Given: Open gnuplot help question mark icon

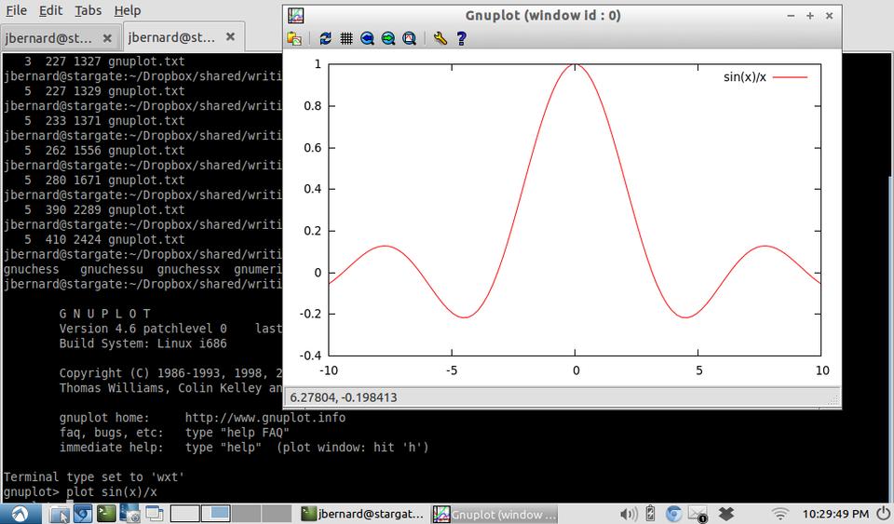Looking at the screenshot, I should coord(461,38).
